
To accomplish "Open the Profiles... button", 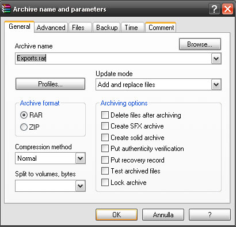I will point(50,84).
